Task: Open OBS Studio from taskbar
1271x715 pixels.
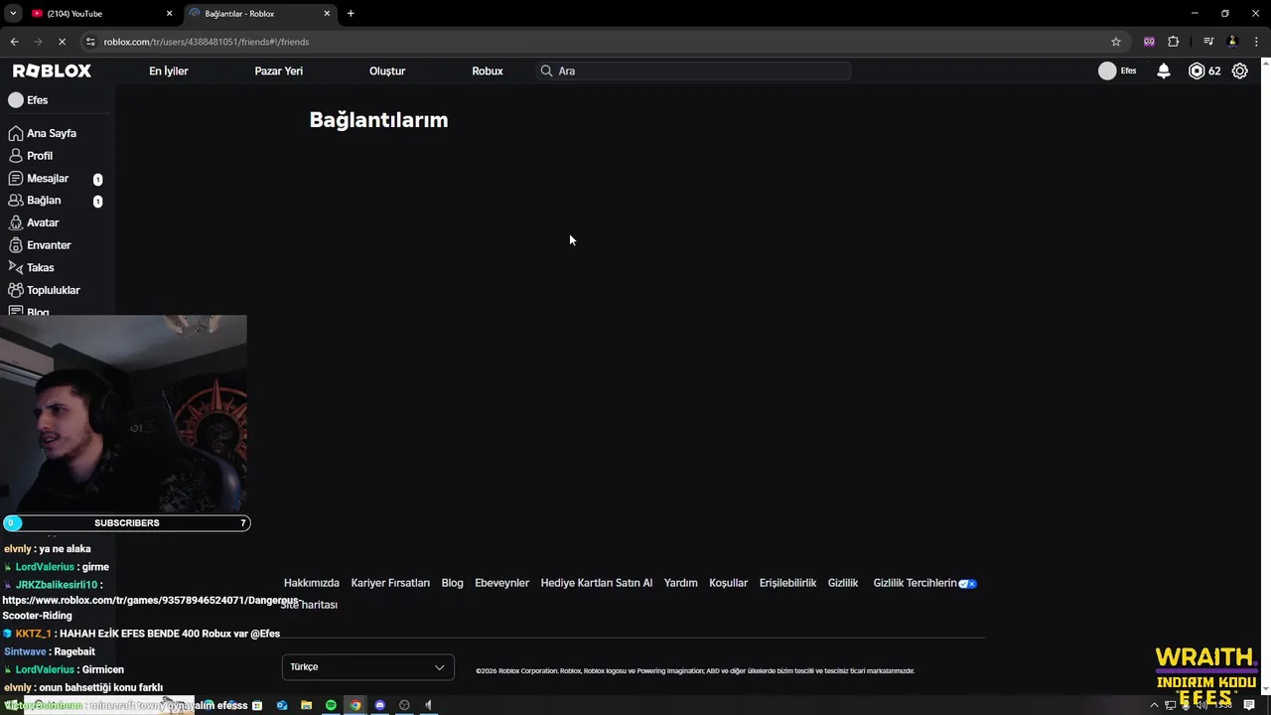Action: click(404, 705)
